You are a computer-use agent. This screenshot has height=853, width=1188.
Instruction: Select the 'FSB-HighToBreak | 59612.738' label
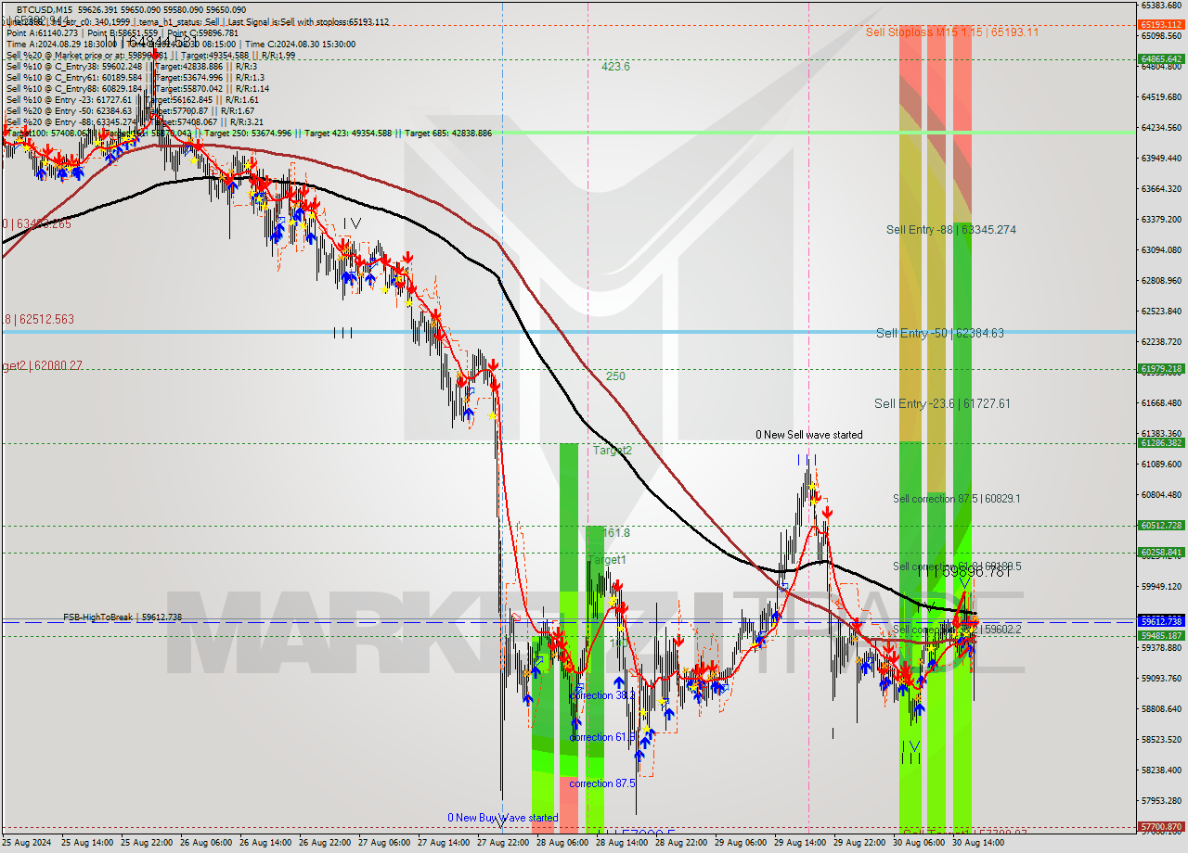click(123, 617)
